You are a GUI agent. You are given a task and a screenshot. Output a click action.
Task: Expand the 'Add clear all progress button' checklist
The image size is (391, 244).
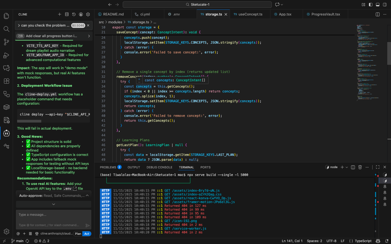coord(89,36)
